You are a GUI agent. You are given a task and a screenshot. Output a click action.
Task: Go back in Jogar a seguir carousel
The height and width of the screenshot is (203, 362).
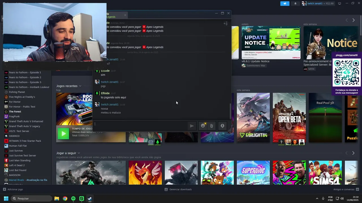tap(347, 153)
